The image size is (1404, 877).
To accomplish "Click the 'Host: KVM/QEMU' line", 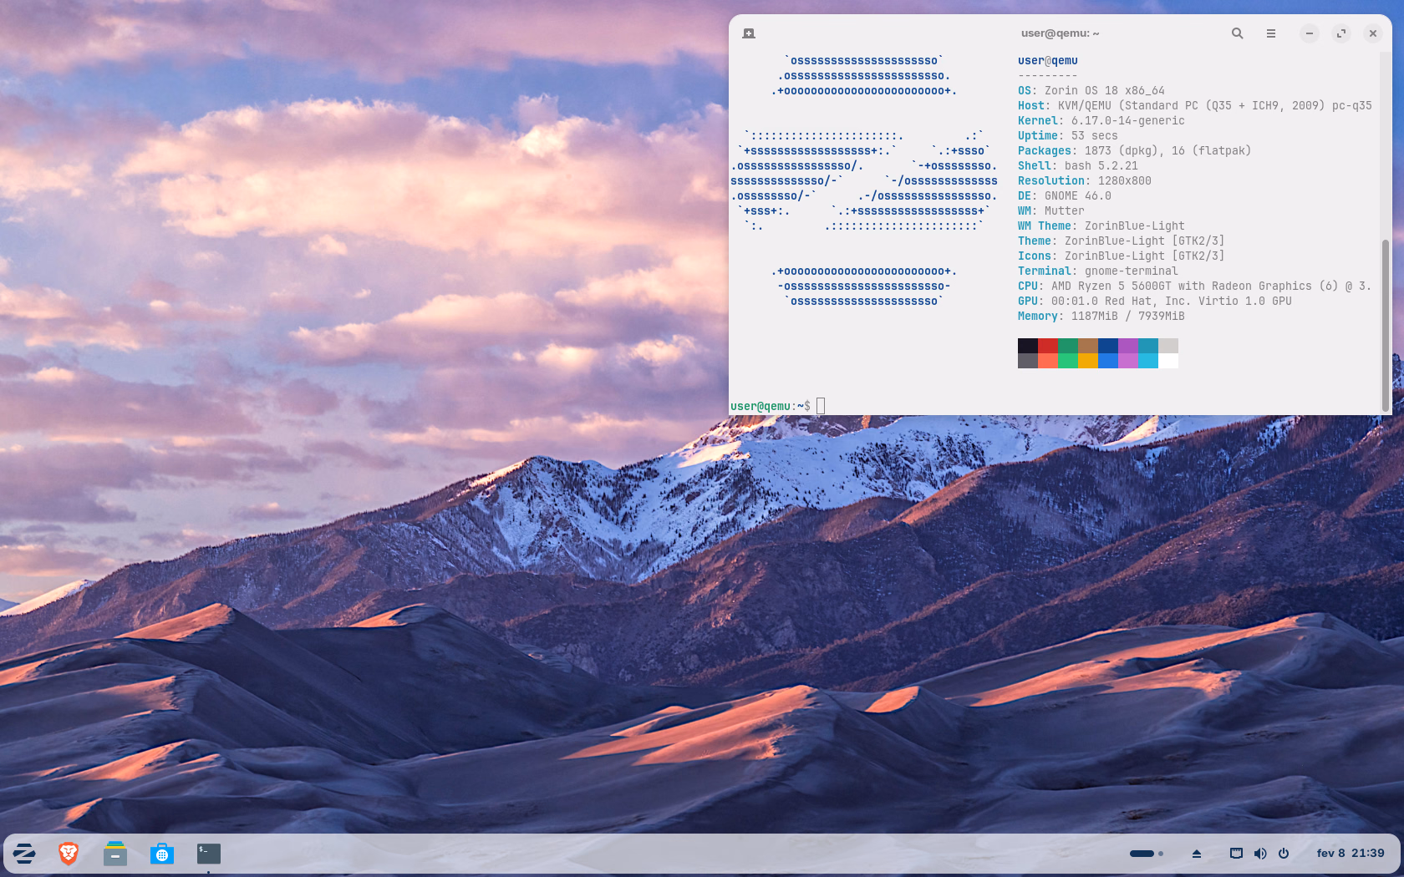I will click(1195, 106).
